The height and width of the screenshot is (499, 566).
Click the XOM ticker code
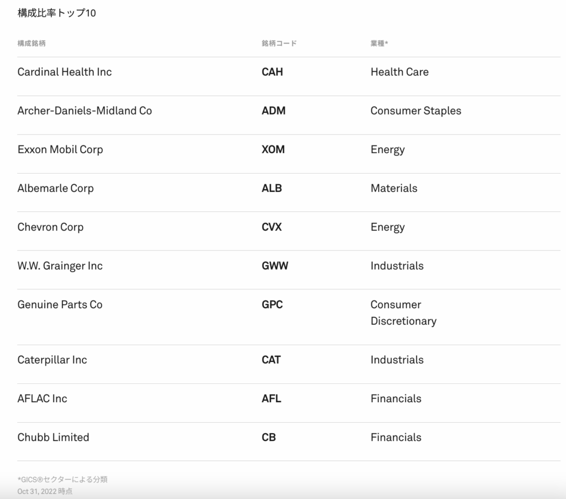coord(273,149)
